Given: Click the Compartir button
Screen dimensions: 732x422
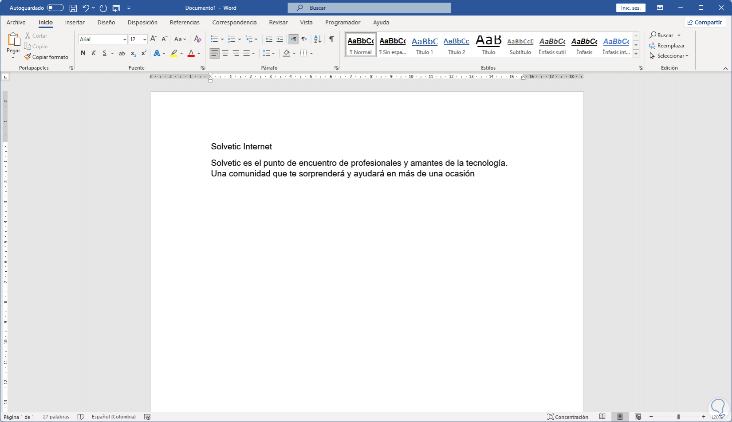Looking at the screenshot, I should 705,22.
